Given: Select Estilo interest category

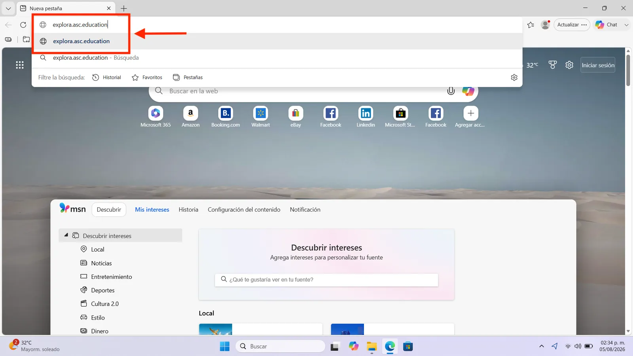Looking at the screenshot, I should tap(93, 317).
